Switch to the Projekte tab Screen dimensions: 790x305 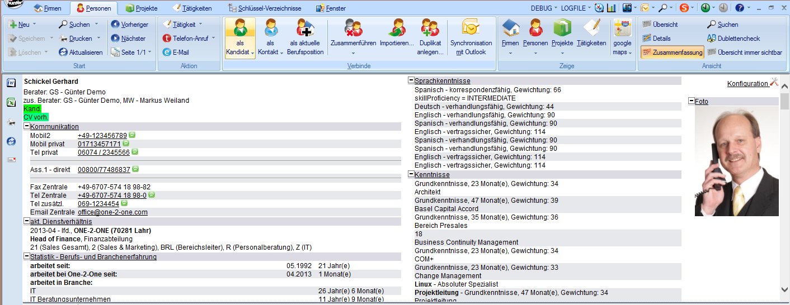coord(142,8)
